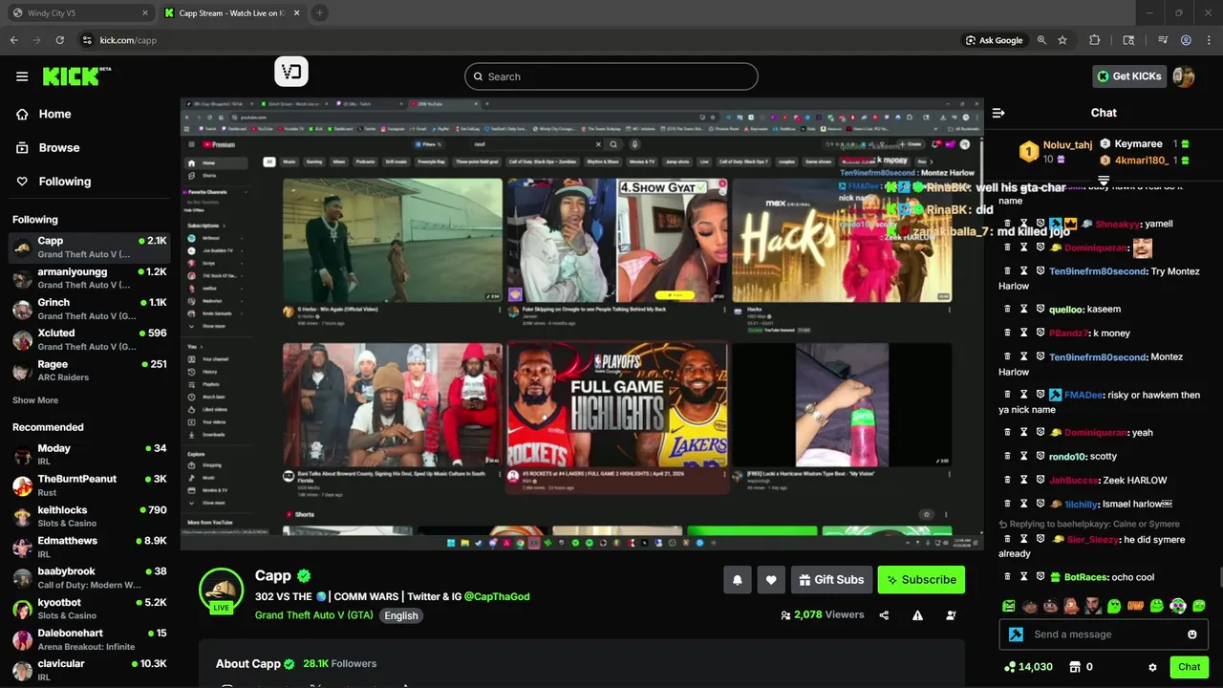The image size is (1223, 688).
Task: Bookmark this page with the star icon
Action: pos(1062,40)
